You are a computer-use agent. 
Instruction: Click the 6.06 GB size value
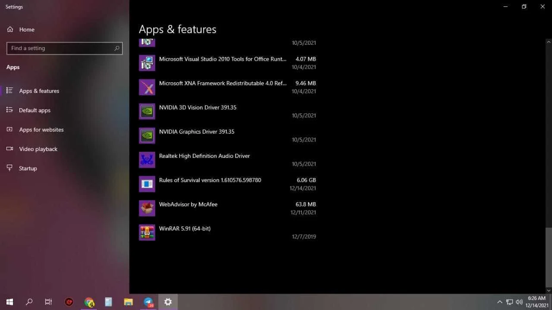tap(306, 180)
